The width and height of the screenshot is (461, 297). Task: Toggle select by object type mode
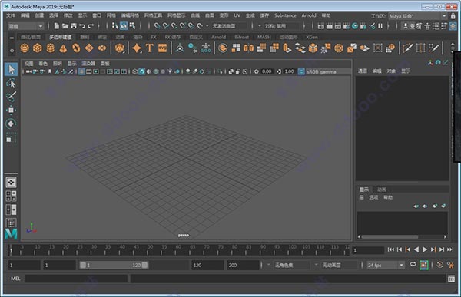click(124, 26)
